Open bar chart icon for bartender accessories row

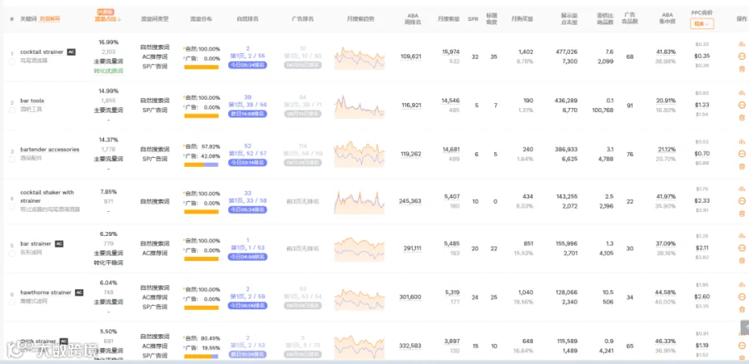click(742, 141)
